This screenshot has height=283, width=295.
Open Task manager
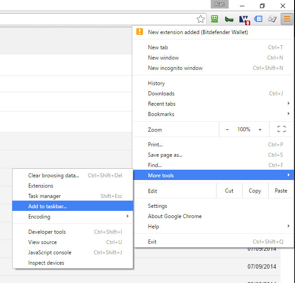click(x=73, y=196)
